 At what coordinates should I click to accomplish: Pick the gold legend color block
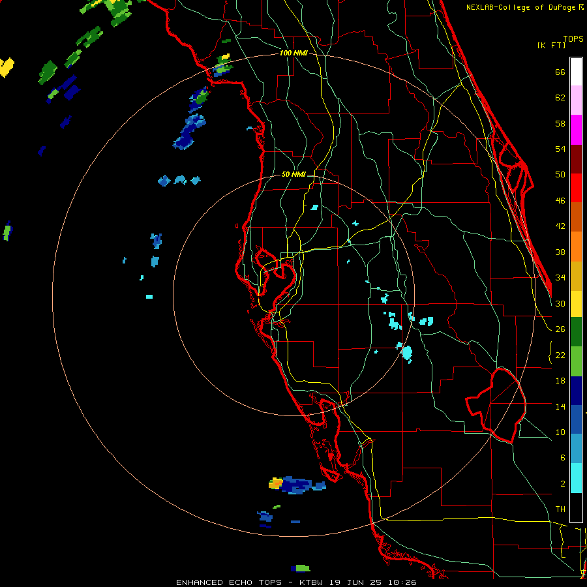[x=576, y=276]
